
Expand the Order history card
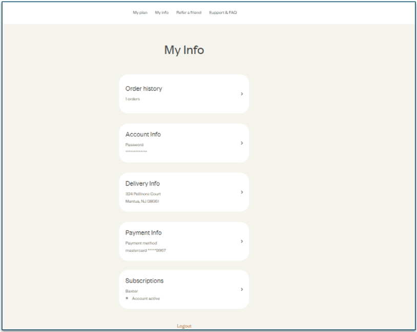point(183,93)
